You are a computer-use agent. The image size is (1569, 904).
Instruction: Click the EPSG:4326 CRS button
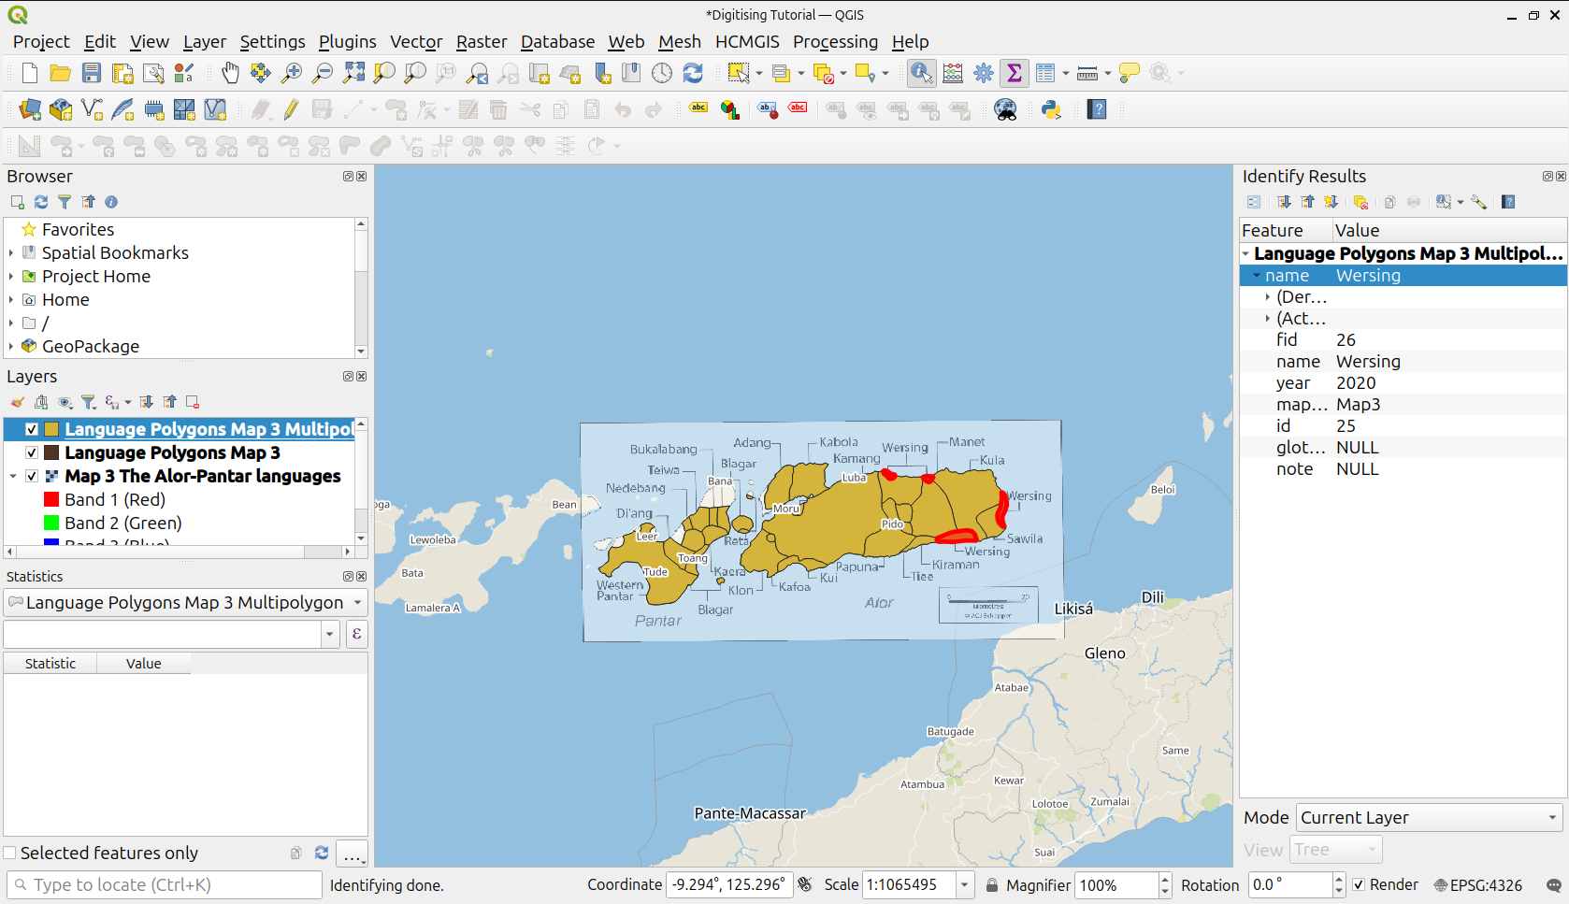1478,884
